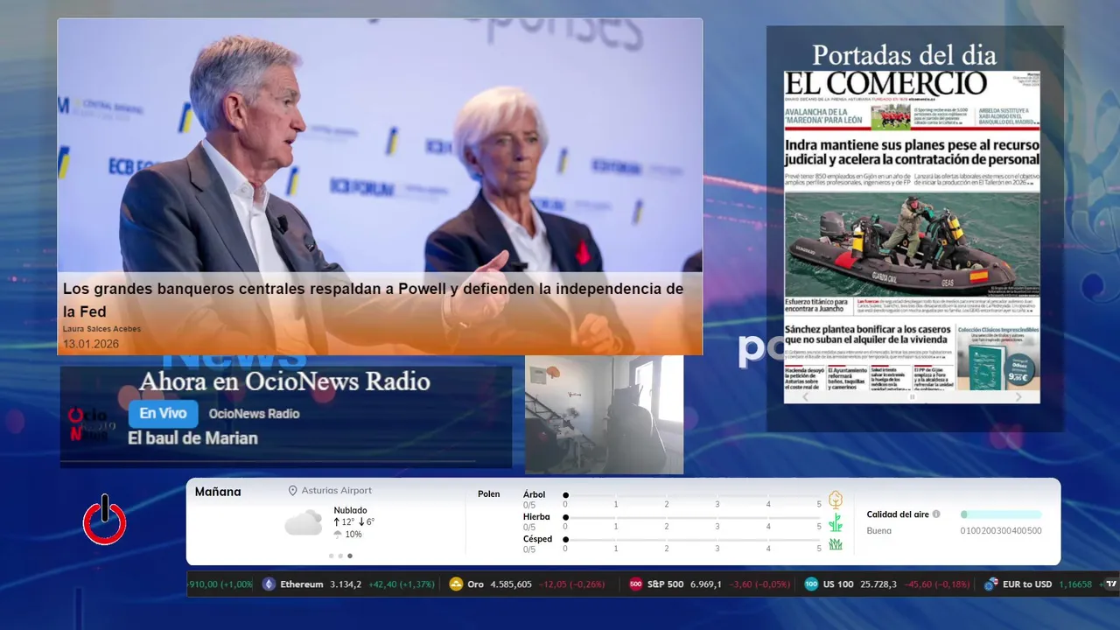Screen dimensions: 1120x630
Task: Click the cloudy weather icon
Action: click(x=303, y=523)
